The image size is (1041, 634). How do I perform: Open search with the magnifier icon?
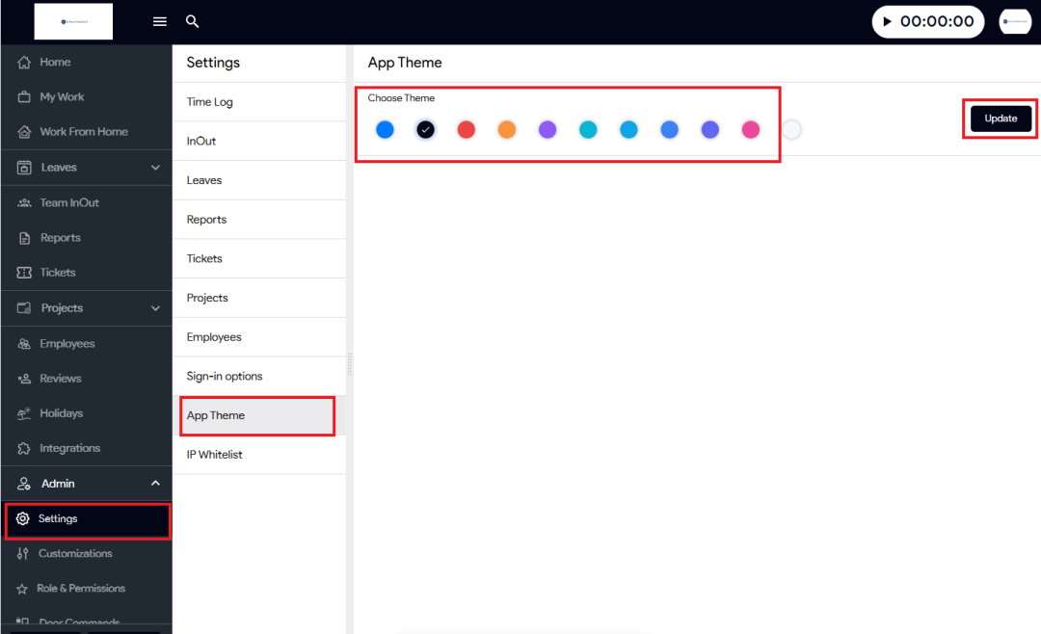click(193, 21)
